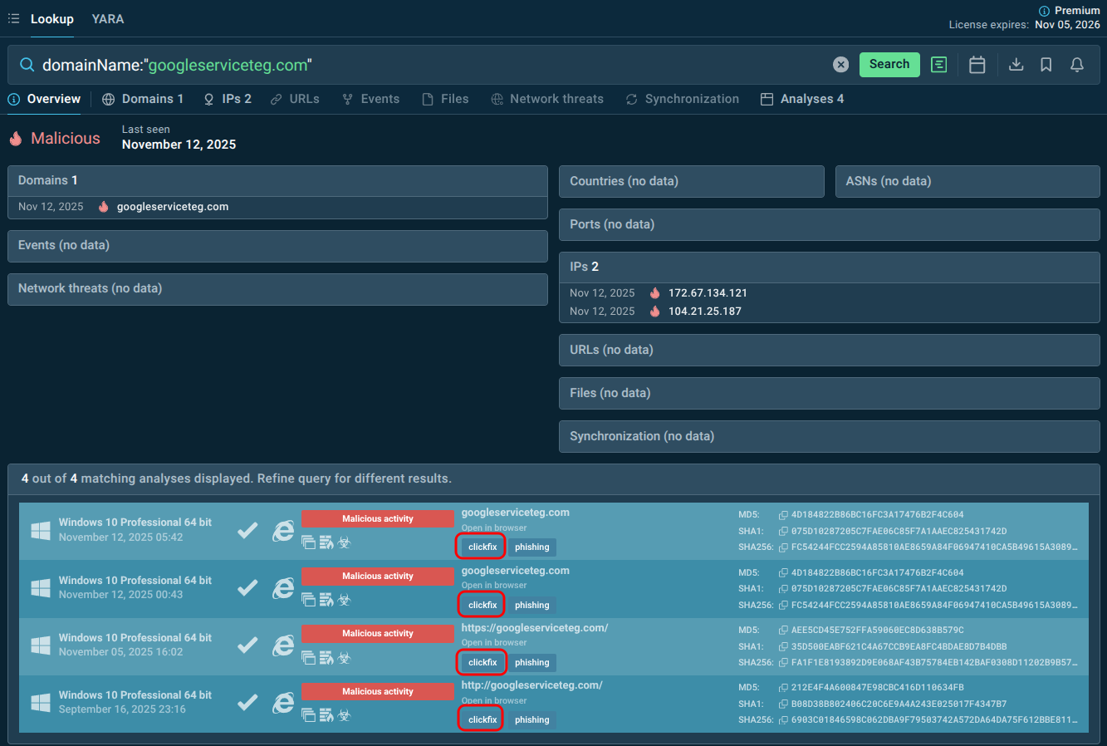Click the bookmark icon in search bar

[x=1046, y=65]
